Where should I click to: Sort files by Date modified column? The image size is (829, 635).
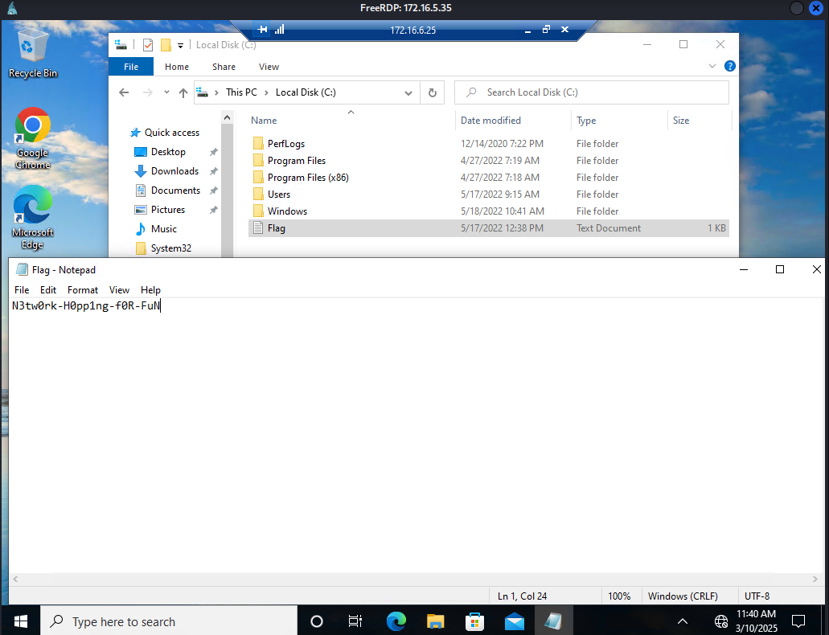click(490, 121)
